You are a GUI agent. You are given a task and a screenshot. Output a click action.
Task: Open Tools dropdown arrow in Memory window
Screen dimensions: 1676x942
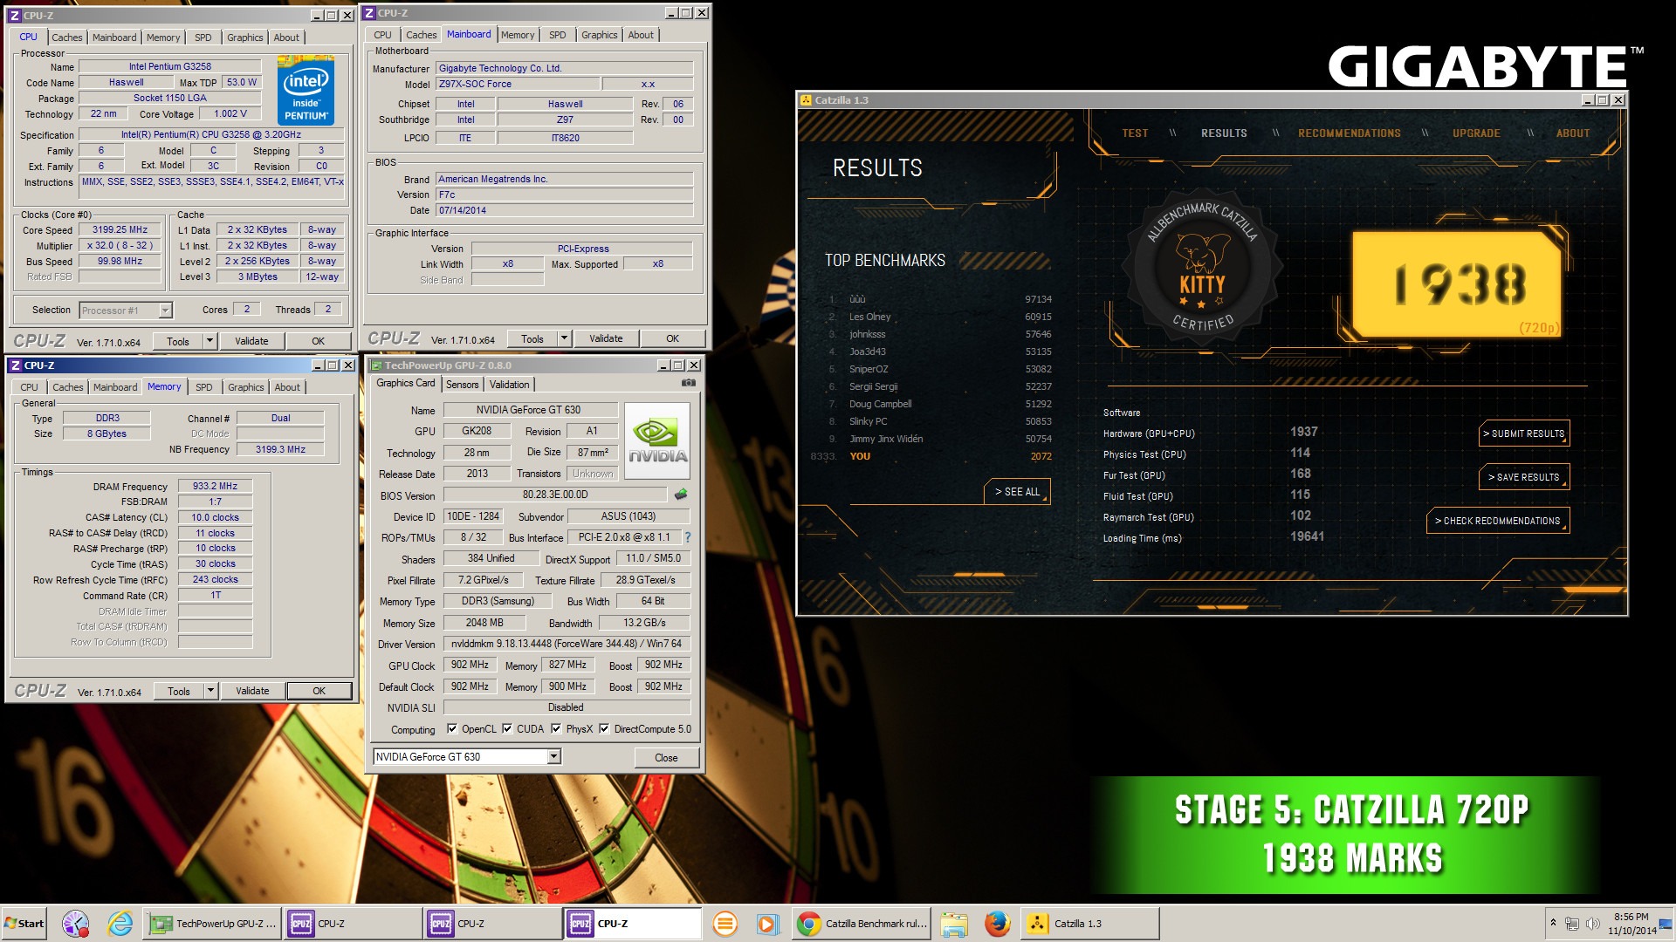tap(210, 691)
